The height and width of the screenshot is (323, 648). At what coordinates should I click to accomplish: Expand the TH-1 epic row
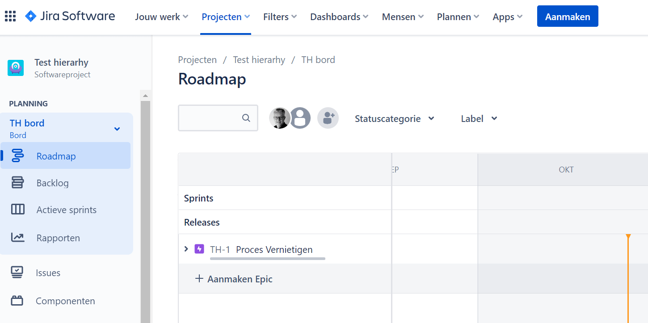(x=186, y=249)
